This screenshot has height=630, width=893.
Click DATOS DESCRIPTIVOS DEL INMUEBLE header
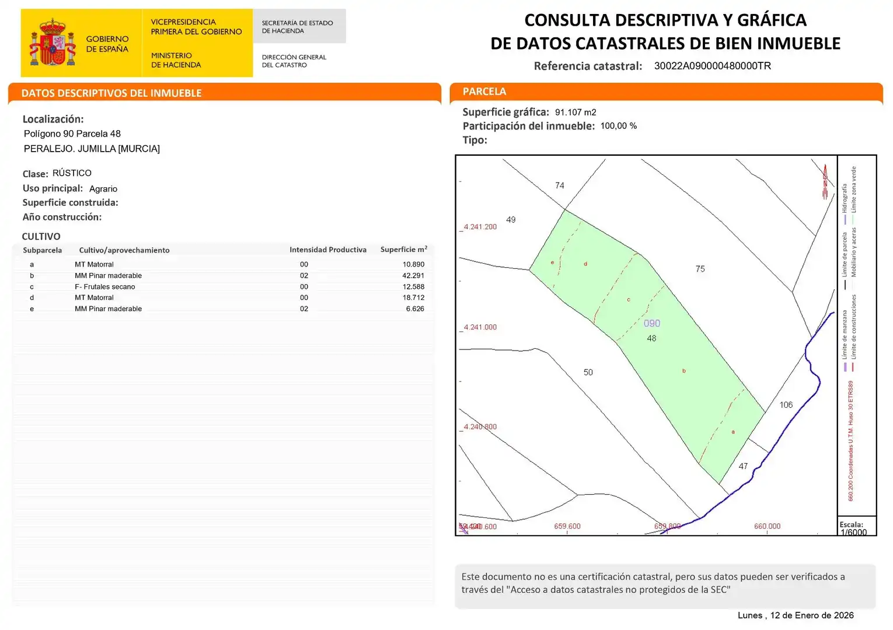[111, 93]
